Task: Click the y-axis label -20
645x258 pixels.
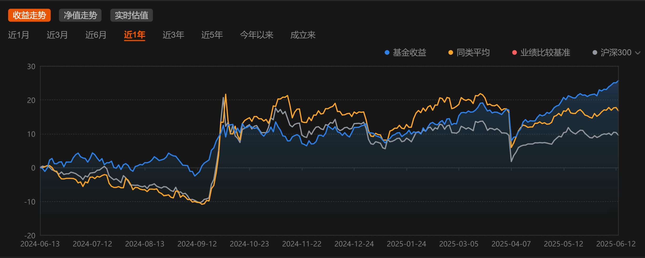Action: 30,235
